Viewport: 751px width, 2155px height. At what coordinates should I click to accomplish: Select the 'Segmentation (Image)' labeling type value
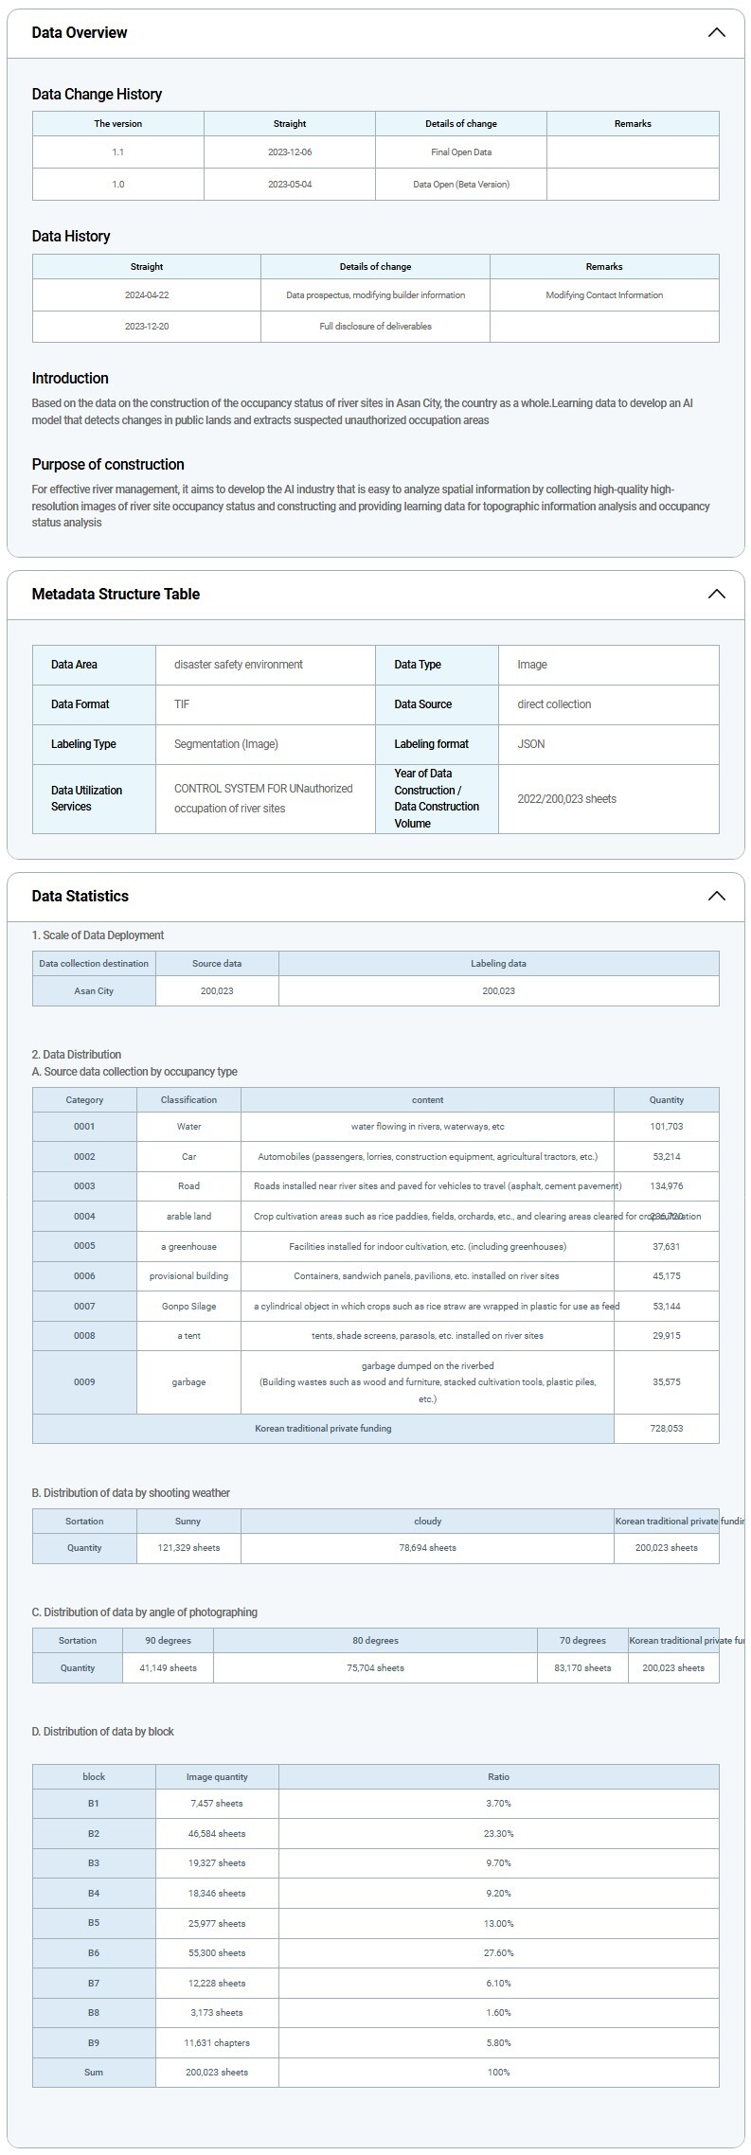(x=226, y=744)
